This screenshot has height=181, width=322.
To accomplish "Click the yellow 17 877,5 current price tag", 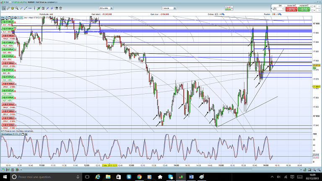I will point(317,65).
